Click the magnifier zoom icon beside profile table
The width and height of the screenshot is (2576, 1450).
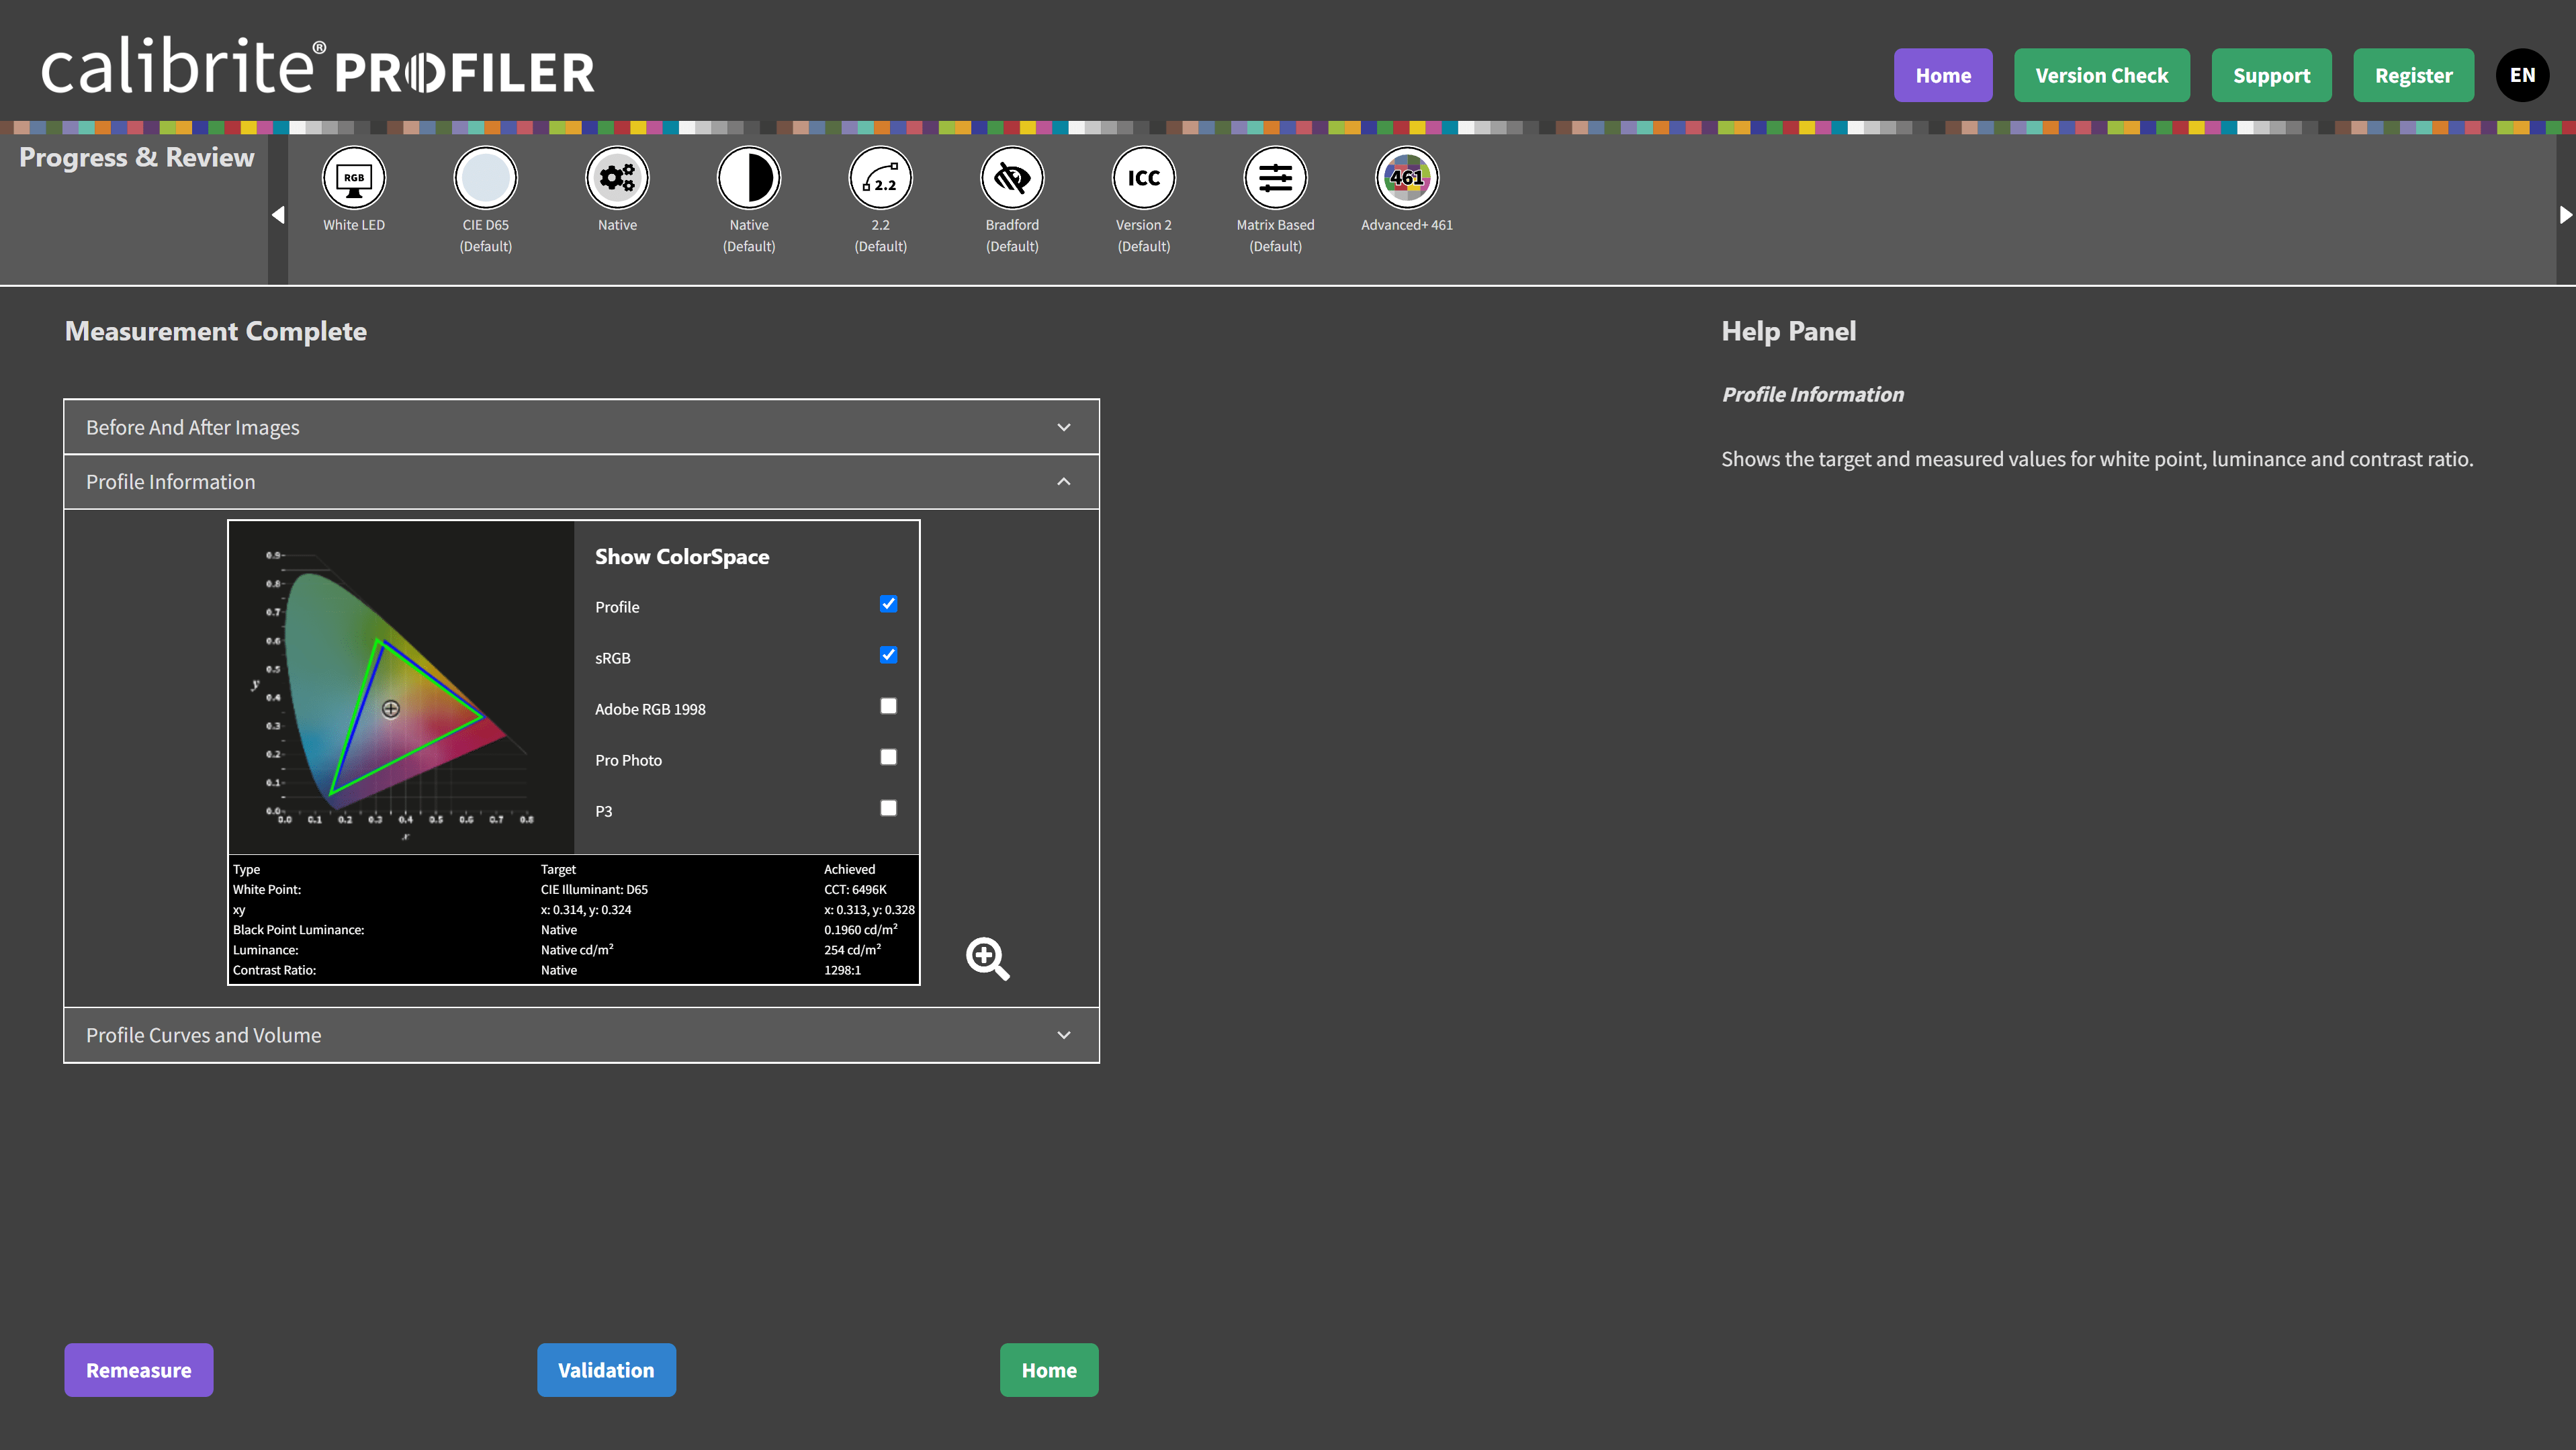[x=987, y=958]
